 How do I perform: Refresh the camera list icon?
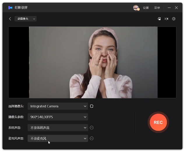[91, 106]
